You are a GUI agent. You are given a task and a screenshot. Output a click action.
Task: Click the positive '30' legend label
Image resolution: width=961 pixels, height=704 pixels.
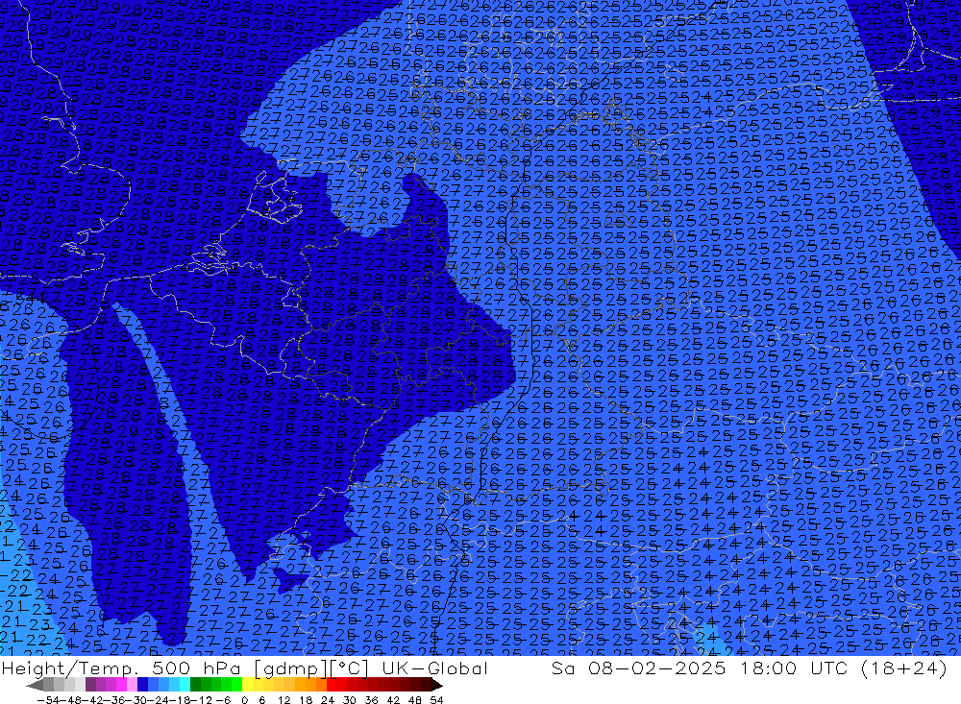click(x=350, y=700)
